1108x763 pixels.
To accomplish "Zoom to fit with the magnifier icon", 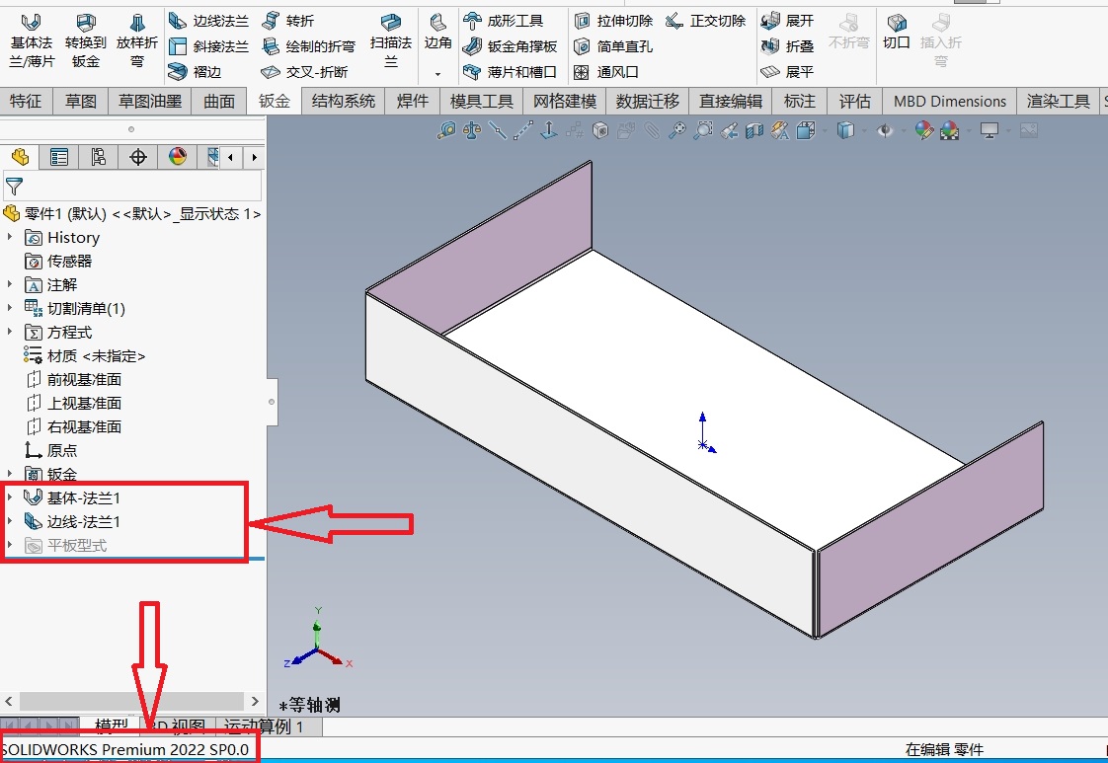I will click(x=677, y=130).
